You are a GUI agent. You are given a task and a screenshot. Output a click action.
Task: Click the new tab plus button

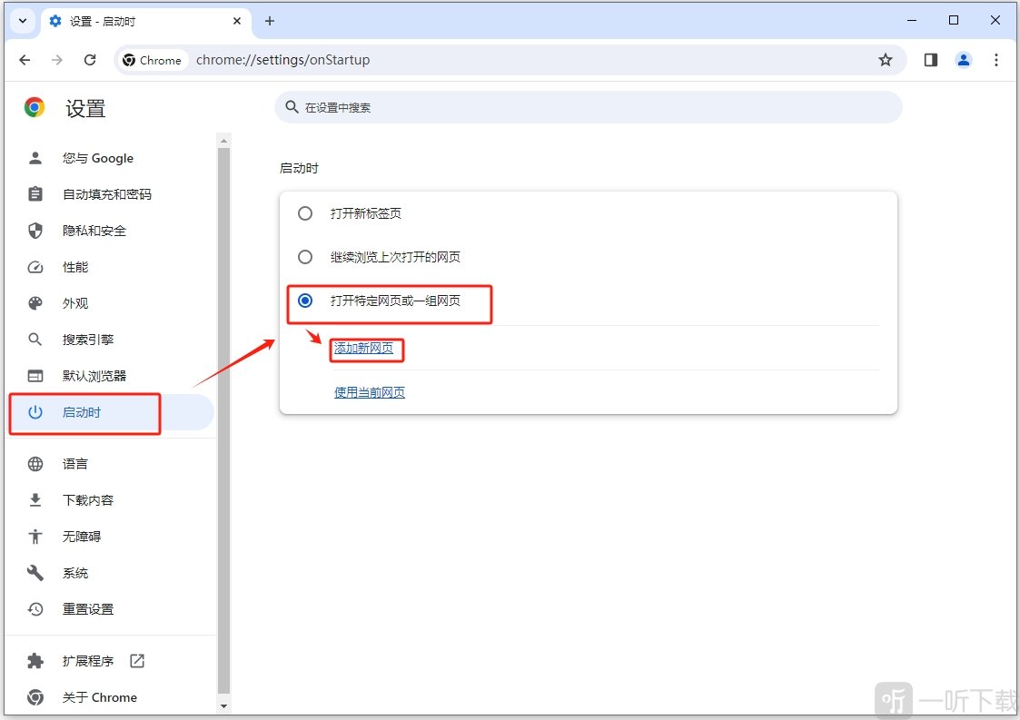270,21
